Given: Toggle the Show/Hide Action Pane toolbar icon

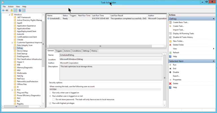Looking at the screenshot, I should tap(24, 10).
